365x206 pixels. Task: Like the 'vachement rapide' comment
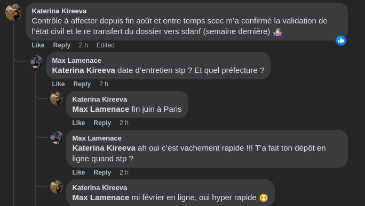[78, 172]
